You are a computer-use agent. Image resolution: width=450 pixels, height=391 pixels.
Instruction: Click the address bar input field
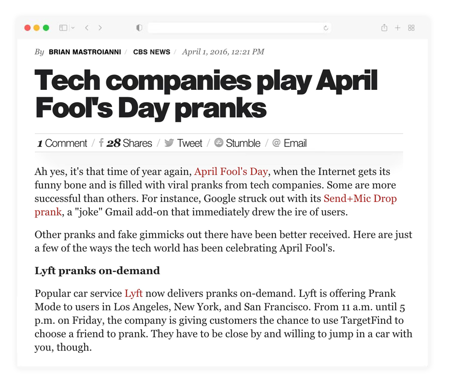pyautogui.click(x=237, y=28)
